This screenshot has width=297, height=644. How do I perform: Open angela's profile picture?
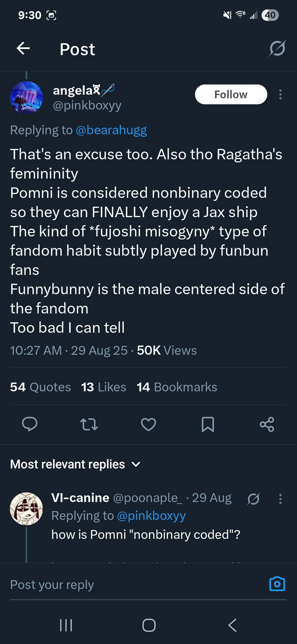[26, 97]
